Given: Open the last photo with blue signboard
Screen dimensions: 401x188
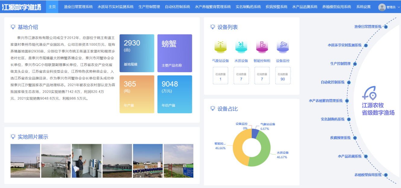Looking at the screenshot, I should (x=178, y=161).
